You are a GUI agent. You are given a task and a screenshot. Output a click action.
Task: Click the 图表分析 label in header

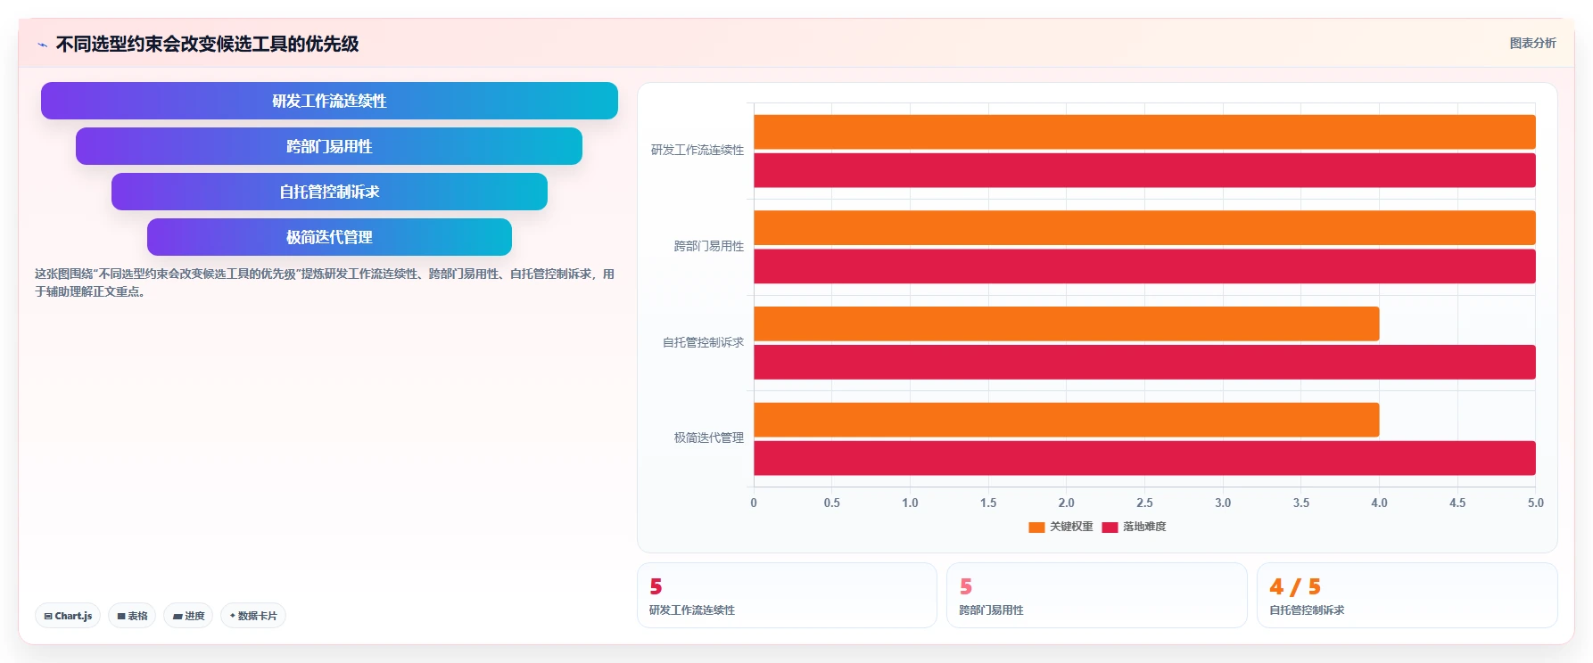[1532, 43]
